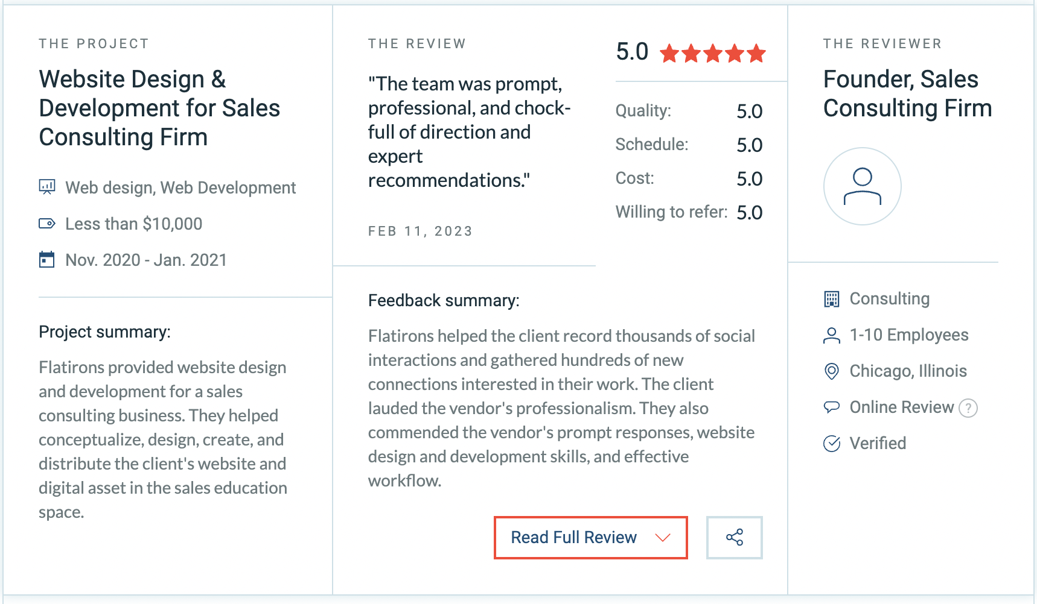This screenshot has width=1037, height=604.
Task: Click the five-star rating display
Action: point(712,54)
